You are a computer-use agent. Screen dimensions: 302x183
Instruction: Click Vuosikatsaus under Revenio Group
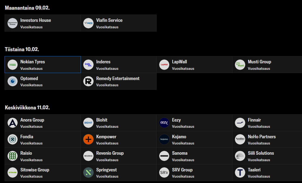coord(107,160)
